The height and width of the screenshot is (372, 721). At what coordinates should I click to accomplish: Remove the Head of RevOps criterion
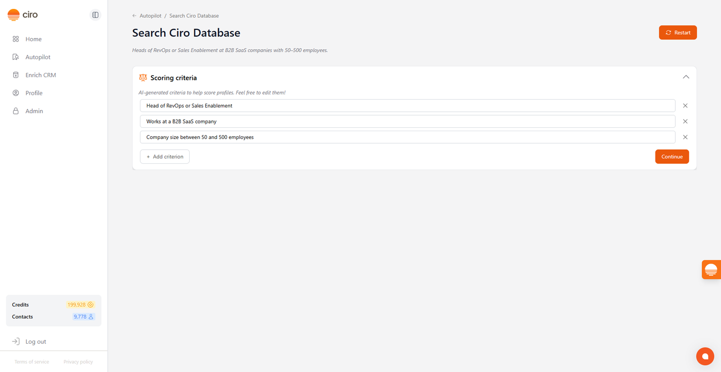click(685, 106)
